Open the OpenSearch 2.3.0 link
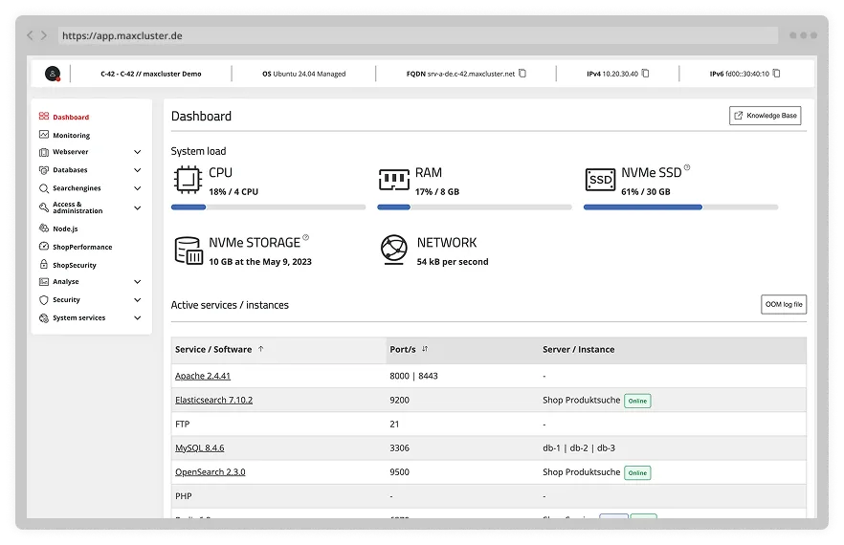Screen dimensions: 844x545 coord(210,471)
